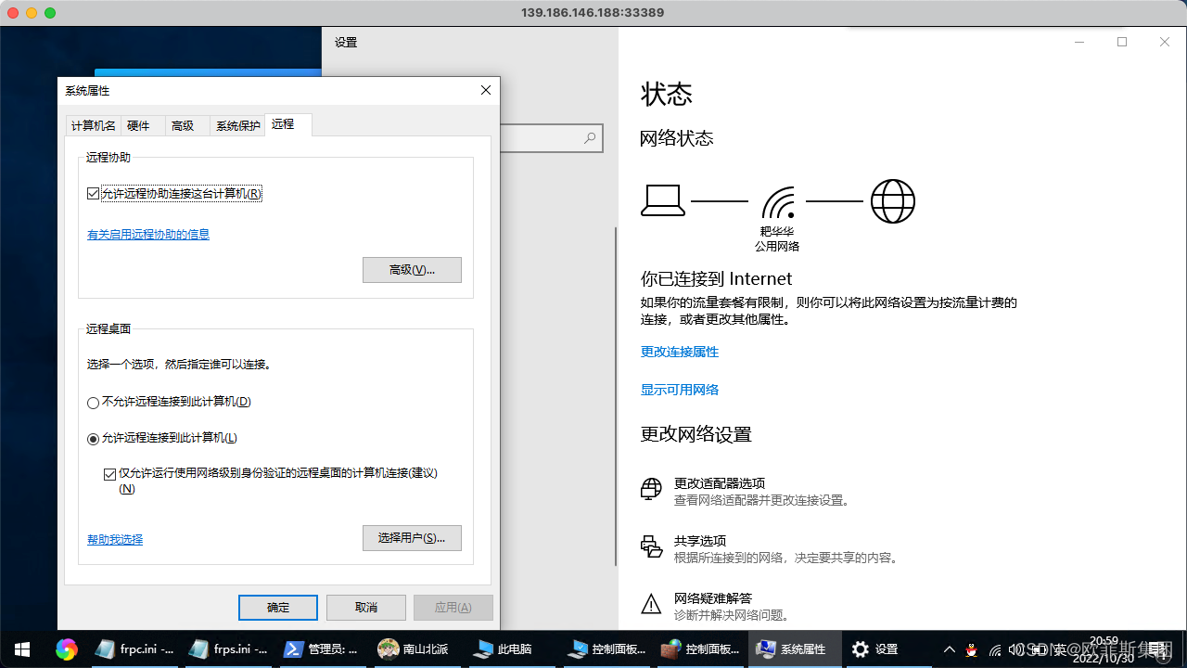Image resolution: width=1187 pixels, height=668 pixels.
Task: Uncheck 允许远程协助连接这台计算机
Action: coord(93,193)
